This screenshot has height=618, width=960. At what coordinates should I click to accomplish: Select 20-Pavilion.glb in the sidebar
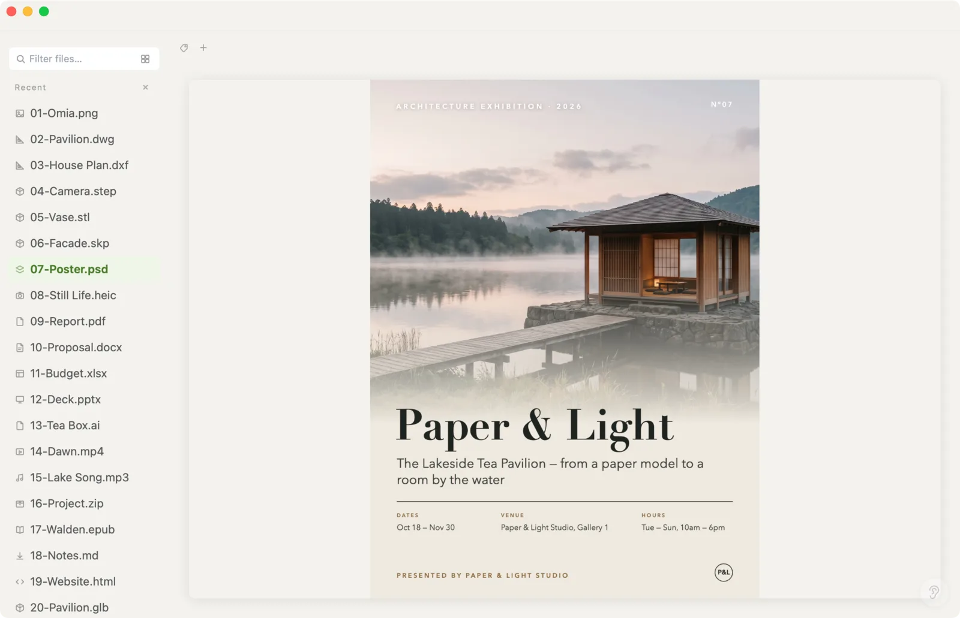[84, 608]
